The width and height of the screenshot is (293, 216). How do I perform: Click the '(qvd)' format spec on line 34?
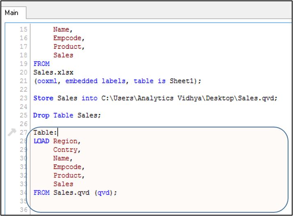(103, 193)
